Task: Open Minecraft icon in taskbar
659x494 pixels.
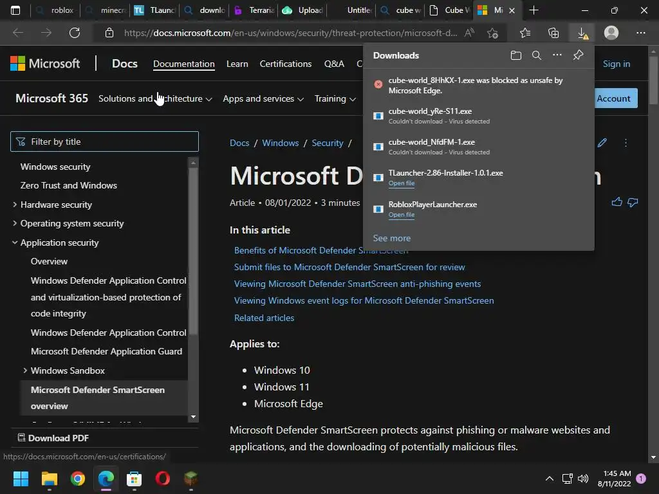Action: tap(190, 479)
